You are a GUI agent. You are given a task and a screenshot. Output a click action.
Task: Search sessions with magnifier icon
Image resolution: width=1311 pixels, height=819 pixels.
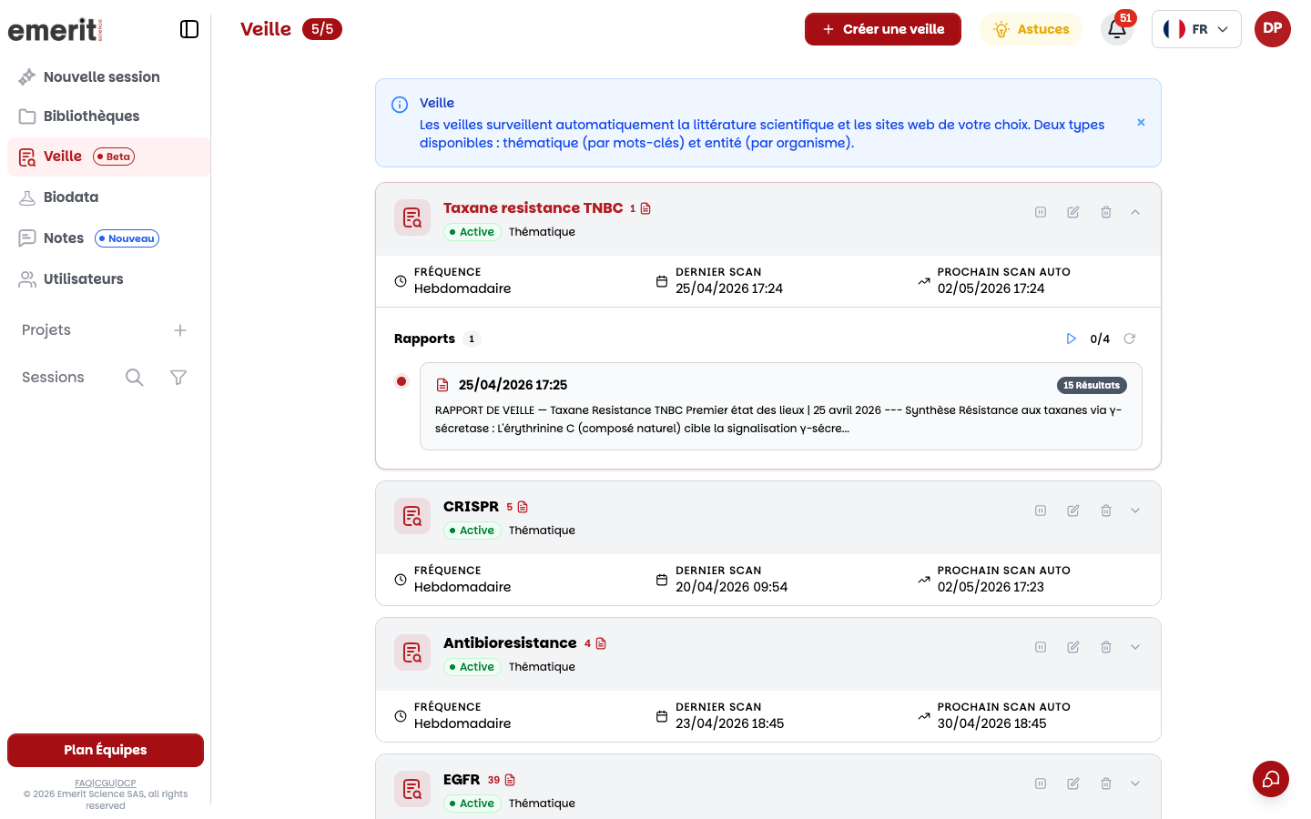click(135, 378)
